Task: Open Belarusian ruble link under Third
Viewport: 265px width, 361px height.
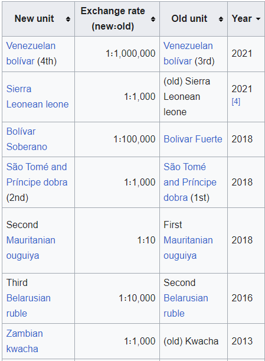Action: point(28,305)
